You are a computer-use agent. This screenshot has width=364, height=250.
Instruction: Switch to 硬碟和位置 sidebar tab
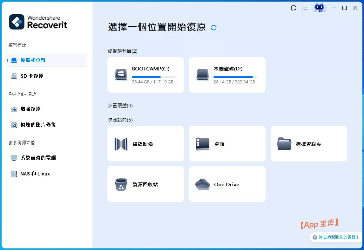click(x=47, y=60)
